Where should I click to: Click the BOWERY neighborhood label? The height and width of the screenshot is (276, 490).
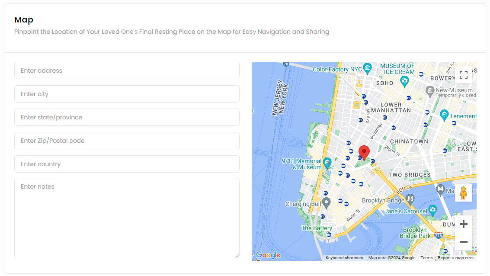443,78
